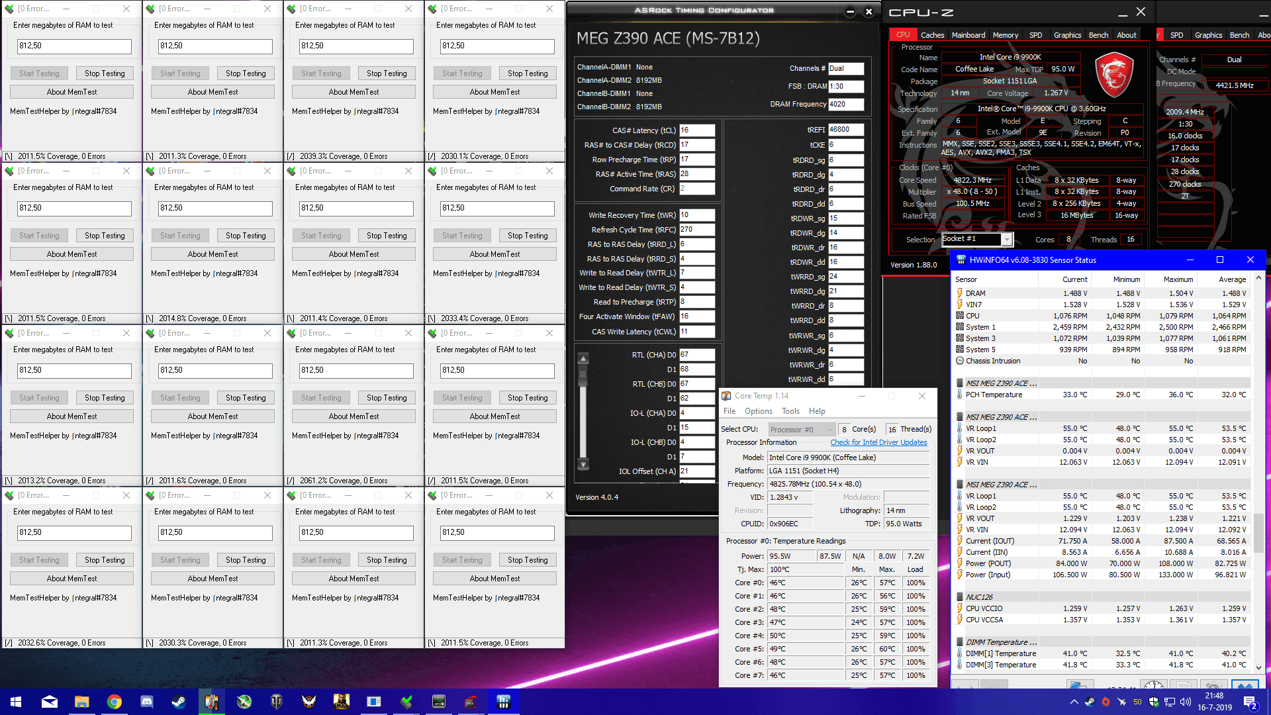Click the HWiNFO64 title bar icon
Screen dimensions: 1271x715
[x=961, y=260]
